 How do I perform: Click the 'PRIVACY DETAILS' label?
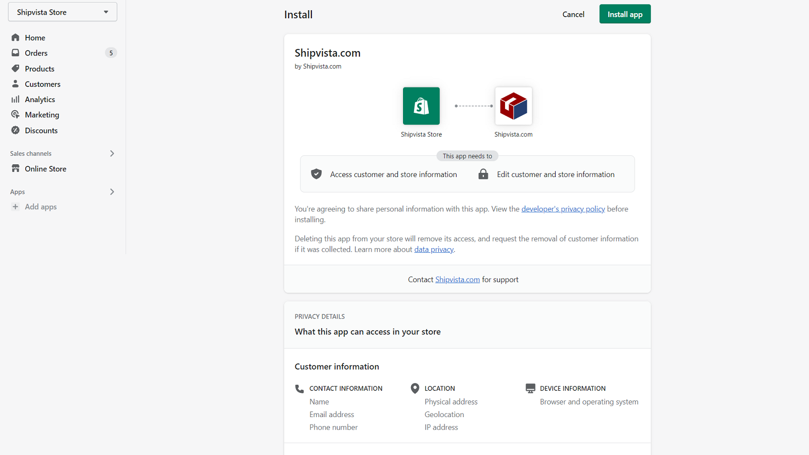pos(320,316)
